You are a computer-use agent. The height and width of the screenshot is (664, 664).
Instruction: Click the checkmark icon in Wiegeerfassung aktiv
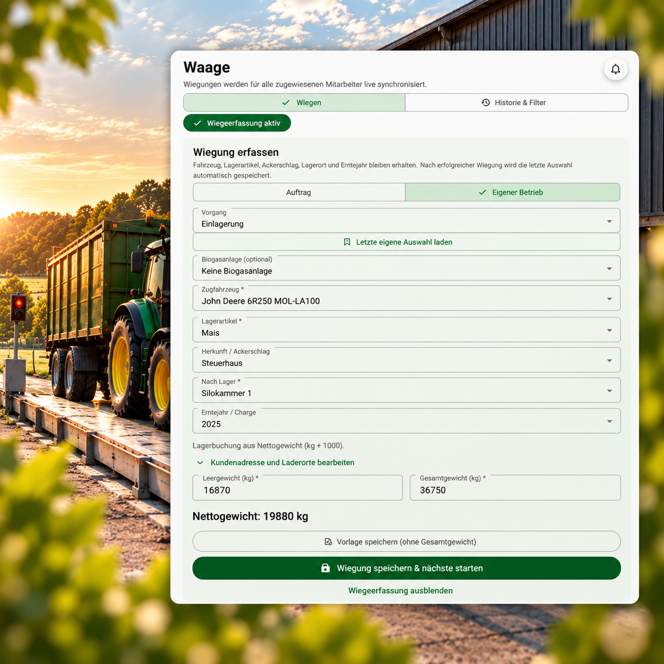(198, 123)
